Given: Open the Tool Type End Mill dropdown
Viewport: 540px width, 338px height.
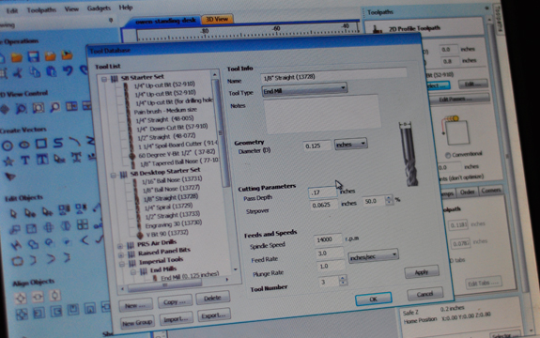Looking at the screenshot, I should click(304, 90).
